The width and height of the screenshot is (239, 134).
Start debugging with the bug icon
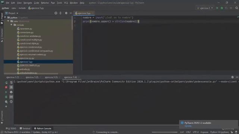(x=222, y=8)
